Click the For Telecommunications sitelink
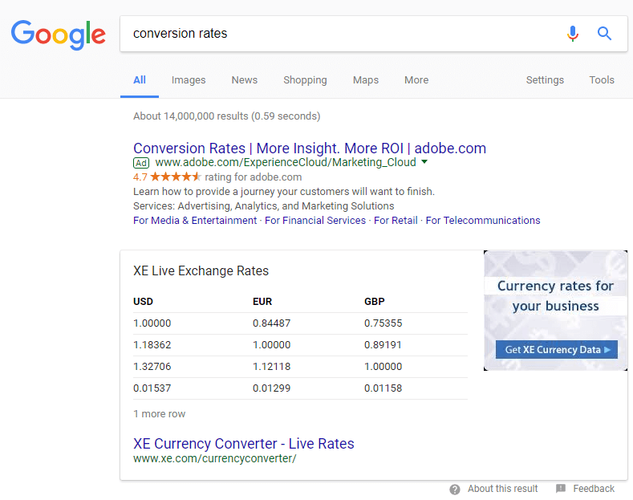 pos(482,221)
